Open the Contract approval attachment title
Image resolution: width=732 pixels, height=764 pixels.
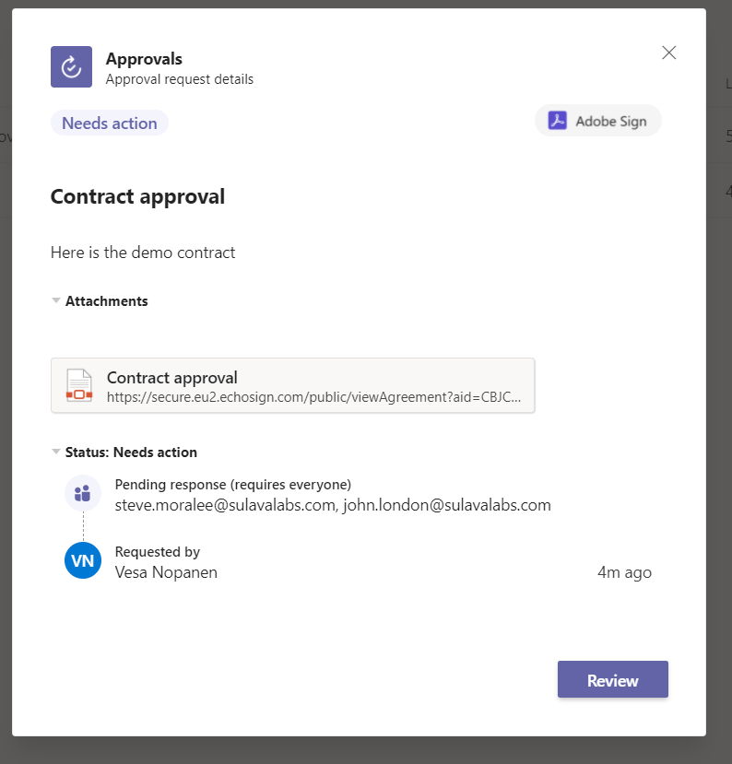(172, 377)
